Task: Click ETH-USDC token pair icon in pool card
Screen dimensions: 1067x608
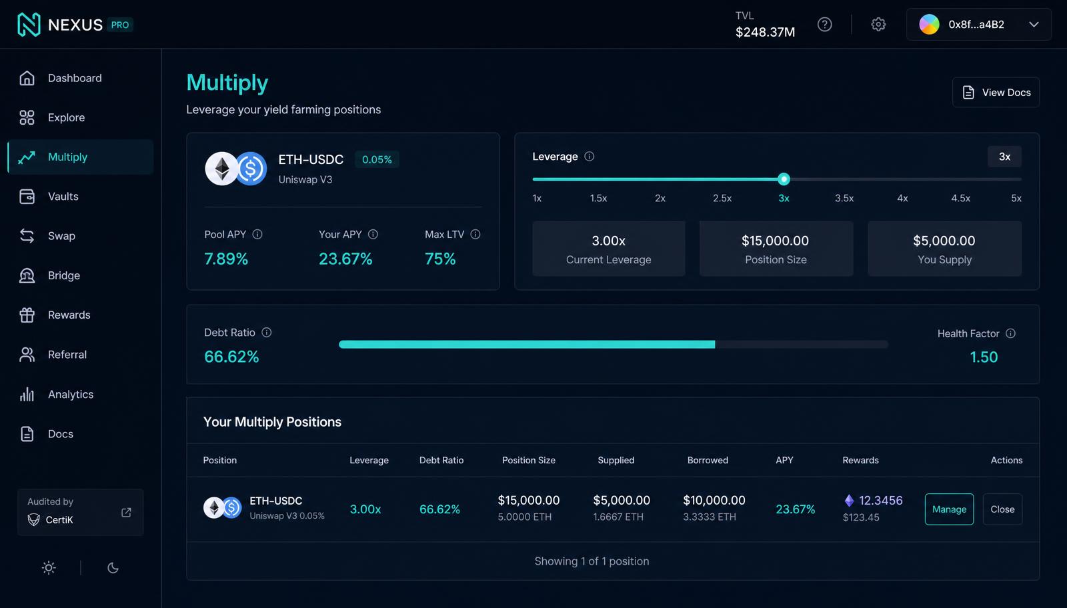Action: 236,169
